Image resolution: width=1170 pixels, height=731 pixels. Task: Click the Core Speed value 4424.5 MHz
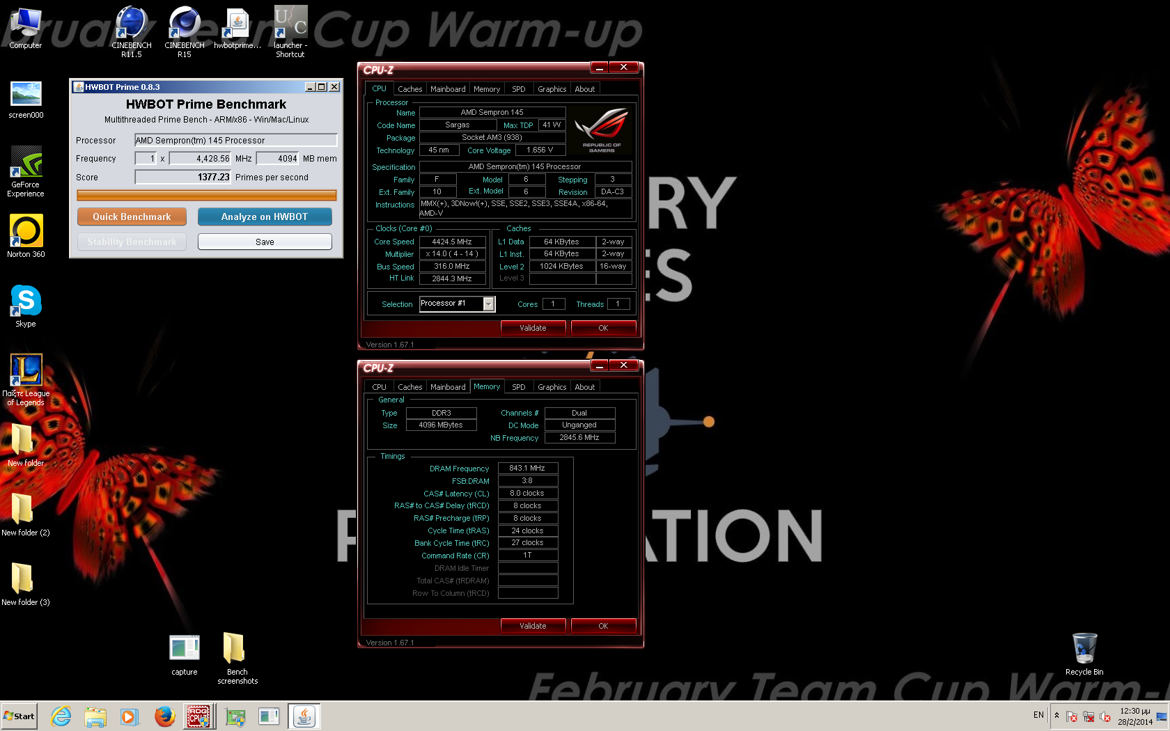click(452, 242)
